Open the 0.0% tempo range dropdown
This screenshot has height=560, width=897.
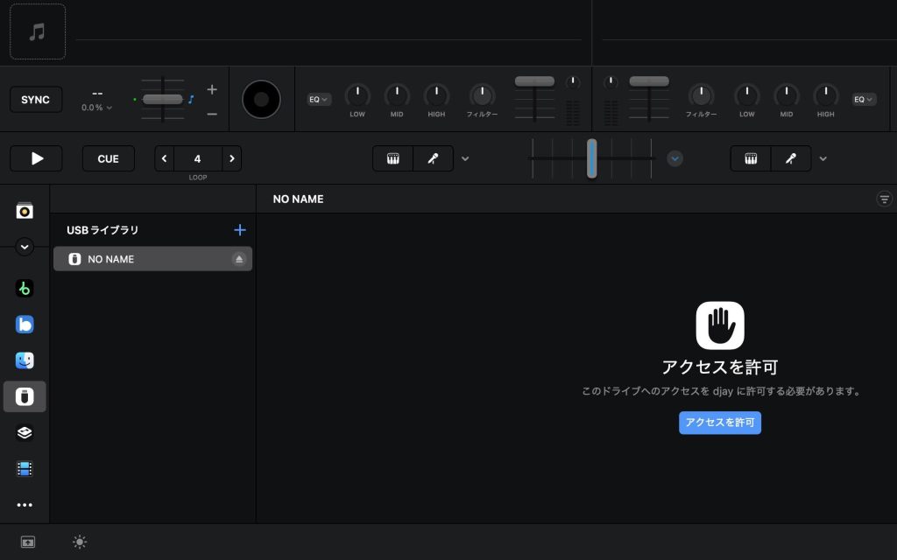(x=97, y=108)
